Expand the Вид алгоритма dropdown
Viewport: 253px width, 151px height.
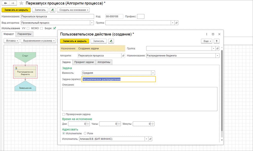pos(92,23)
